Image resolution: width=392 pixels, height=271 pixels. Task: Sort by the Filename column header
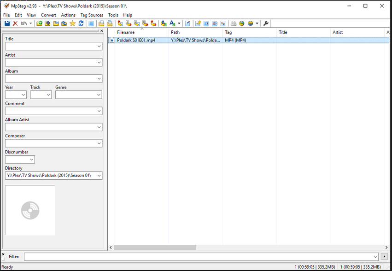142,32
